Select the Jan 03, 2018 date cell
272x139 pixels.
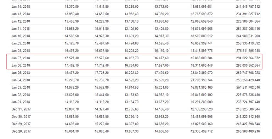[x=21, y=87]
